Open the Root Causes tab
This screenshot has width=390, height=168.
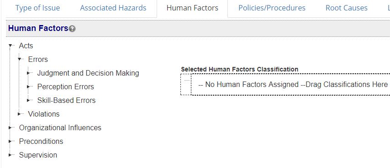pos(347,8)
